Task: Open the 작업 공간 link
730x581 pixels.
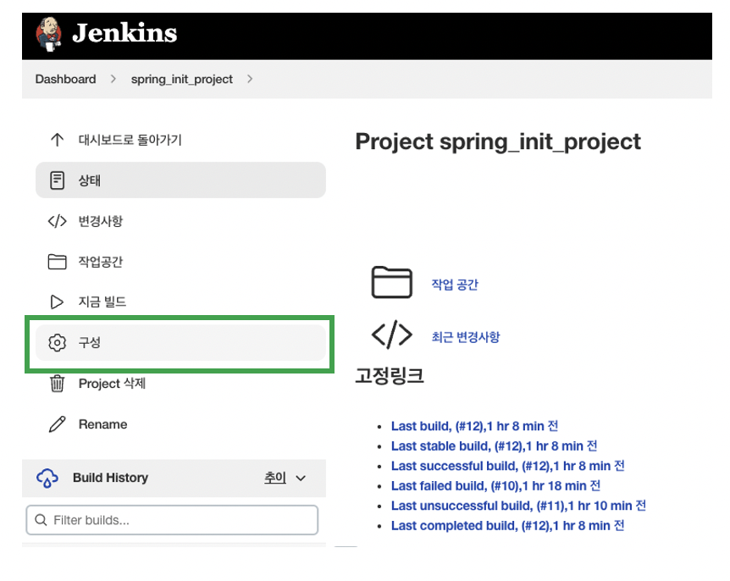Action: pos(455,285)
